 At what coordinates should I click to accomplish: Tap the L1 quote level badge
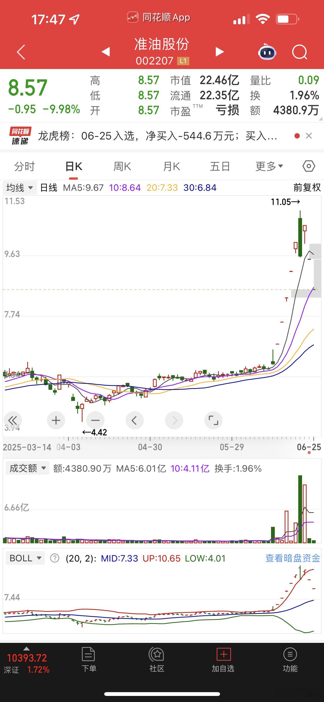click(183, 61)
